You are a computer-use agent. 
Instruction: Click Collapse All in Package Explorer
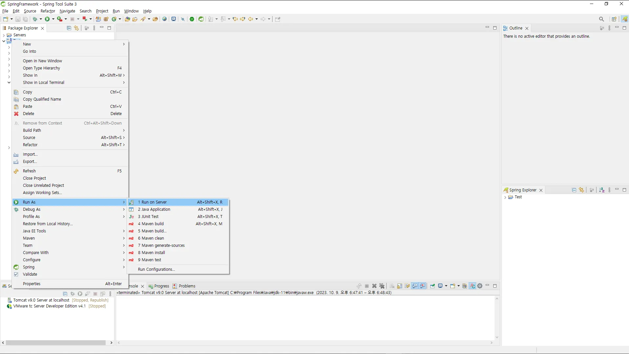[x=69, y=28]
